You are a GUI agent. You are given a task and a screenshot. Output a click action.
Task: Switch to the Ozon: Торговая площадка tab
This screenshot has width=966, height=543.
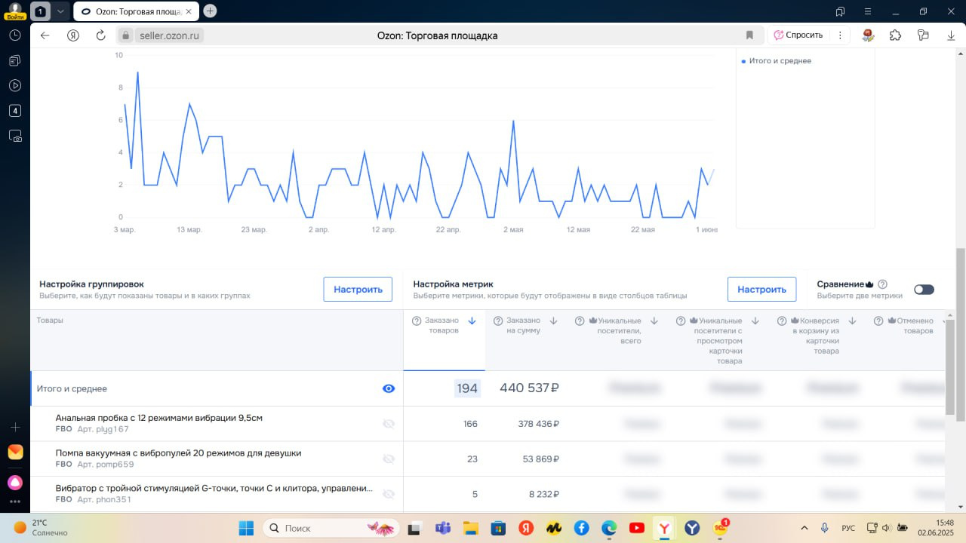coord(136,11)
